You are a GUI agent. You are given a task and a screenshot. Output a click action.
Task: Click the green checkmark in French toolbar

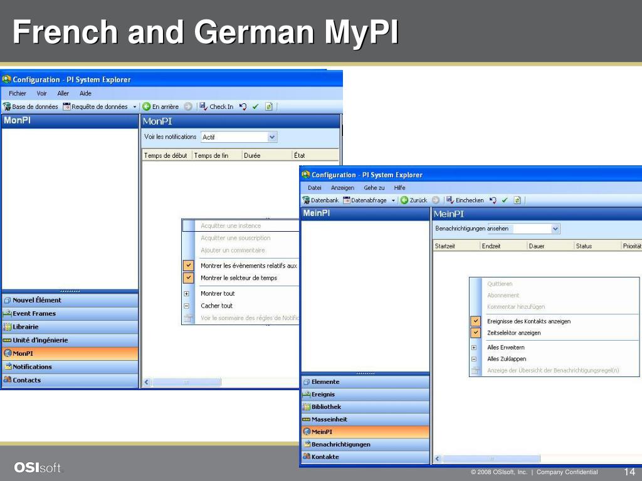click(256, 106)
